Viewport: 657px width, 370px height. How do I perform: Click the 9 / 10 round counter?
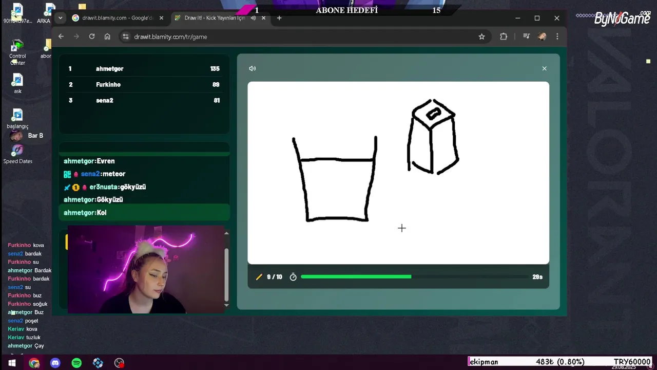pyautogui.click(x=275, y=277)
